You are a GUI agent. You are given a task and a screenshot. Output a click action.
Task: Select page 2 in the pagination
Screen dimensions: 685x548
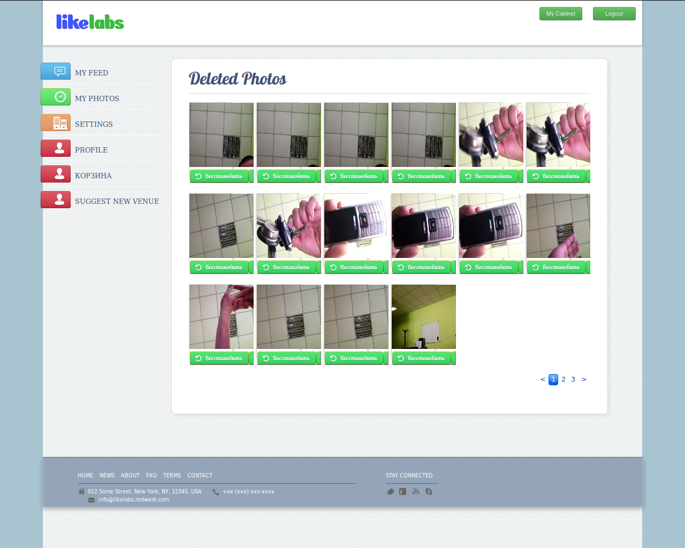pos(564,379)
